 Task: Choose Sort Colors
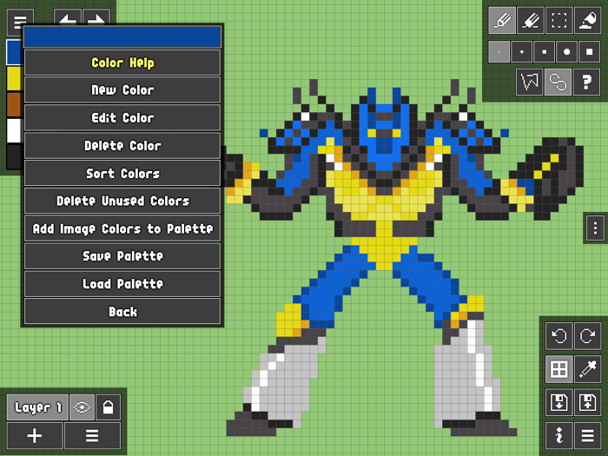(122, 174)
